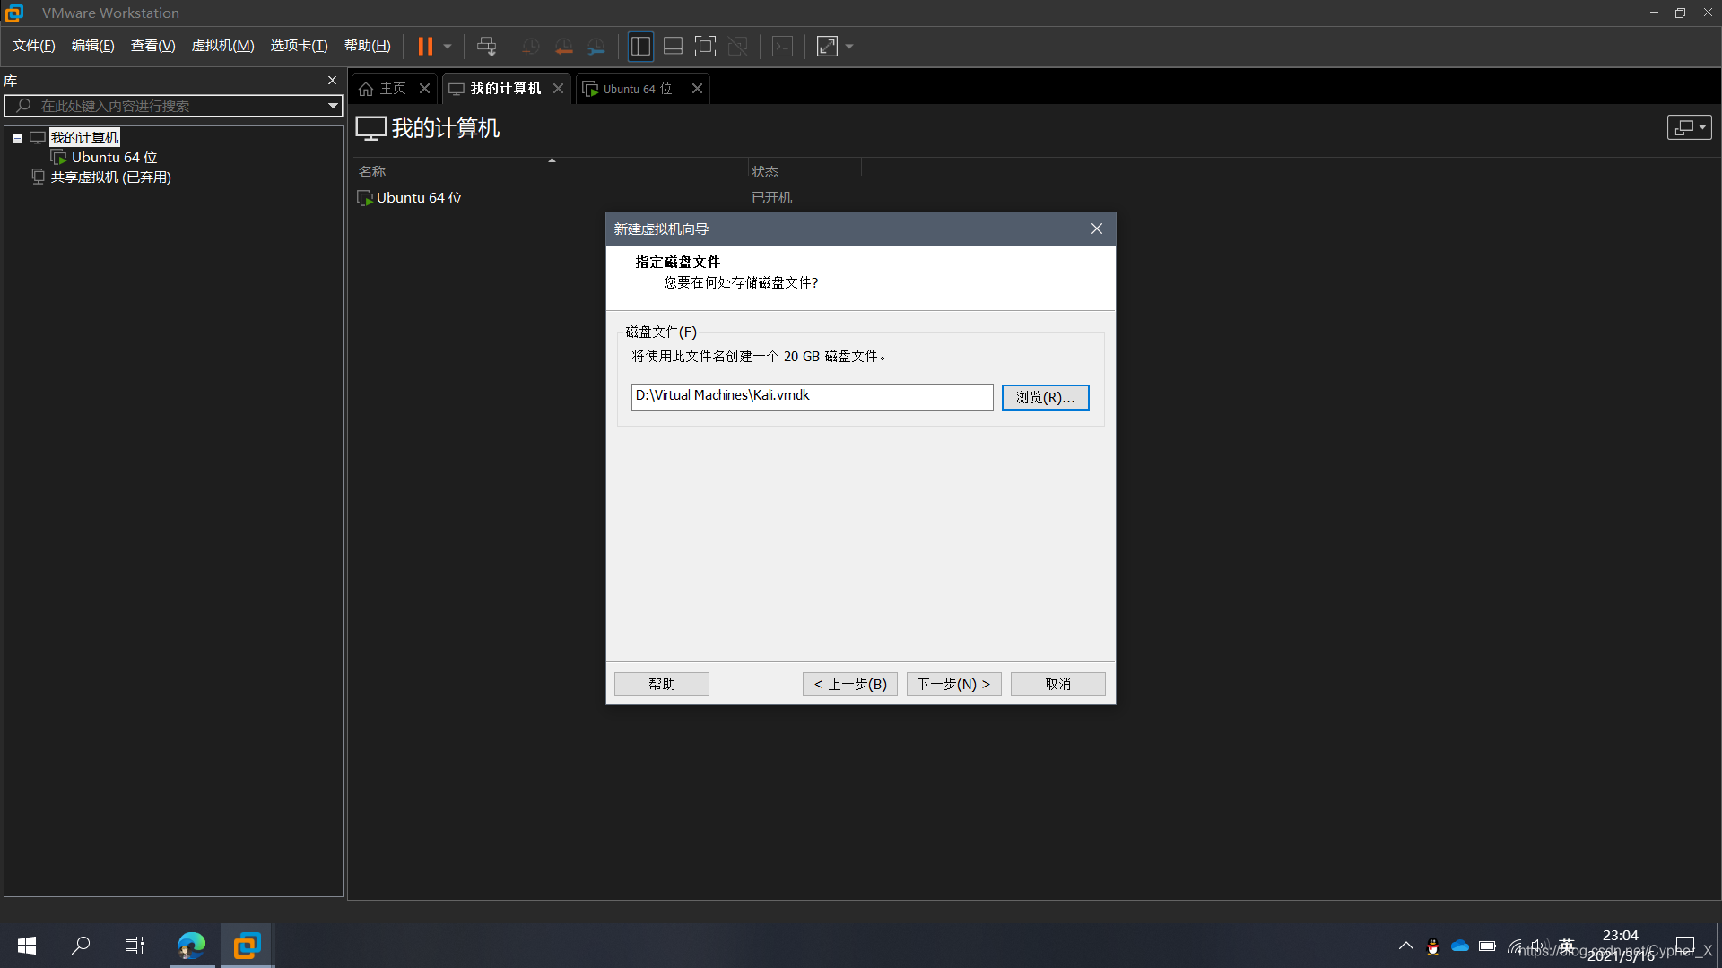Click the 下一步(N) > button
1722x968 pixels.
(x=953, y=684)
